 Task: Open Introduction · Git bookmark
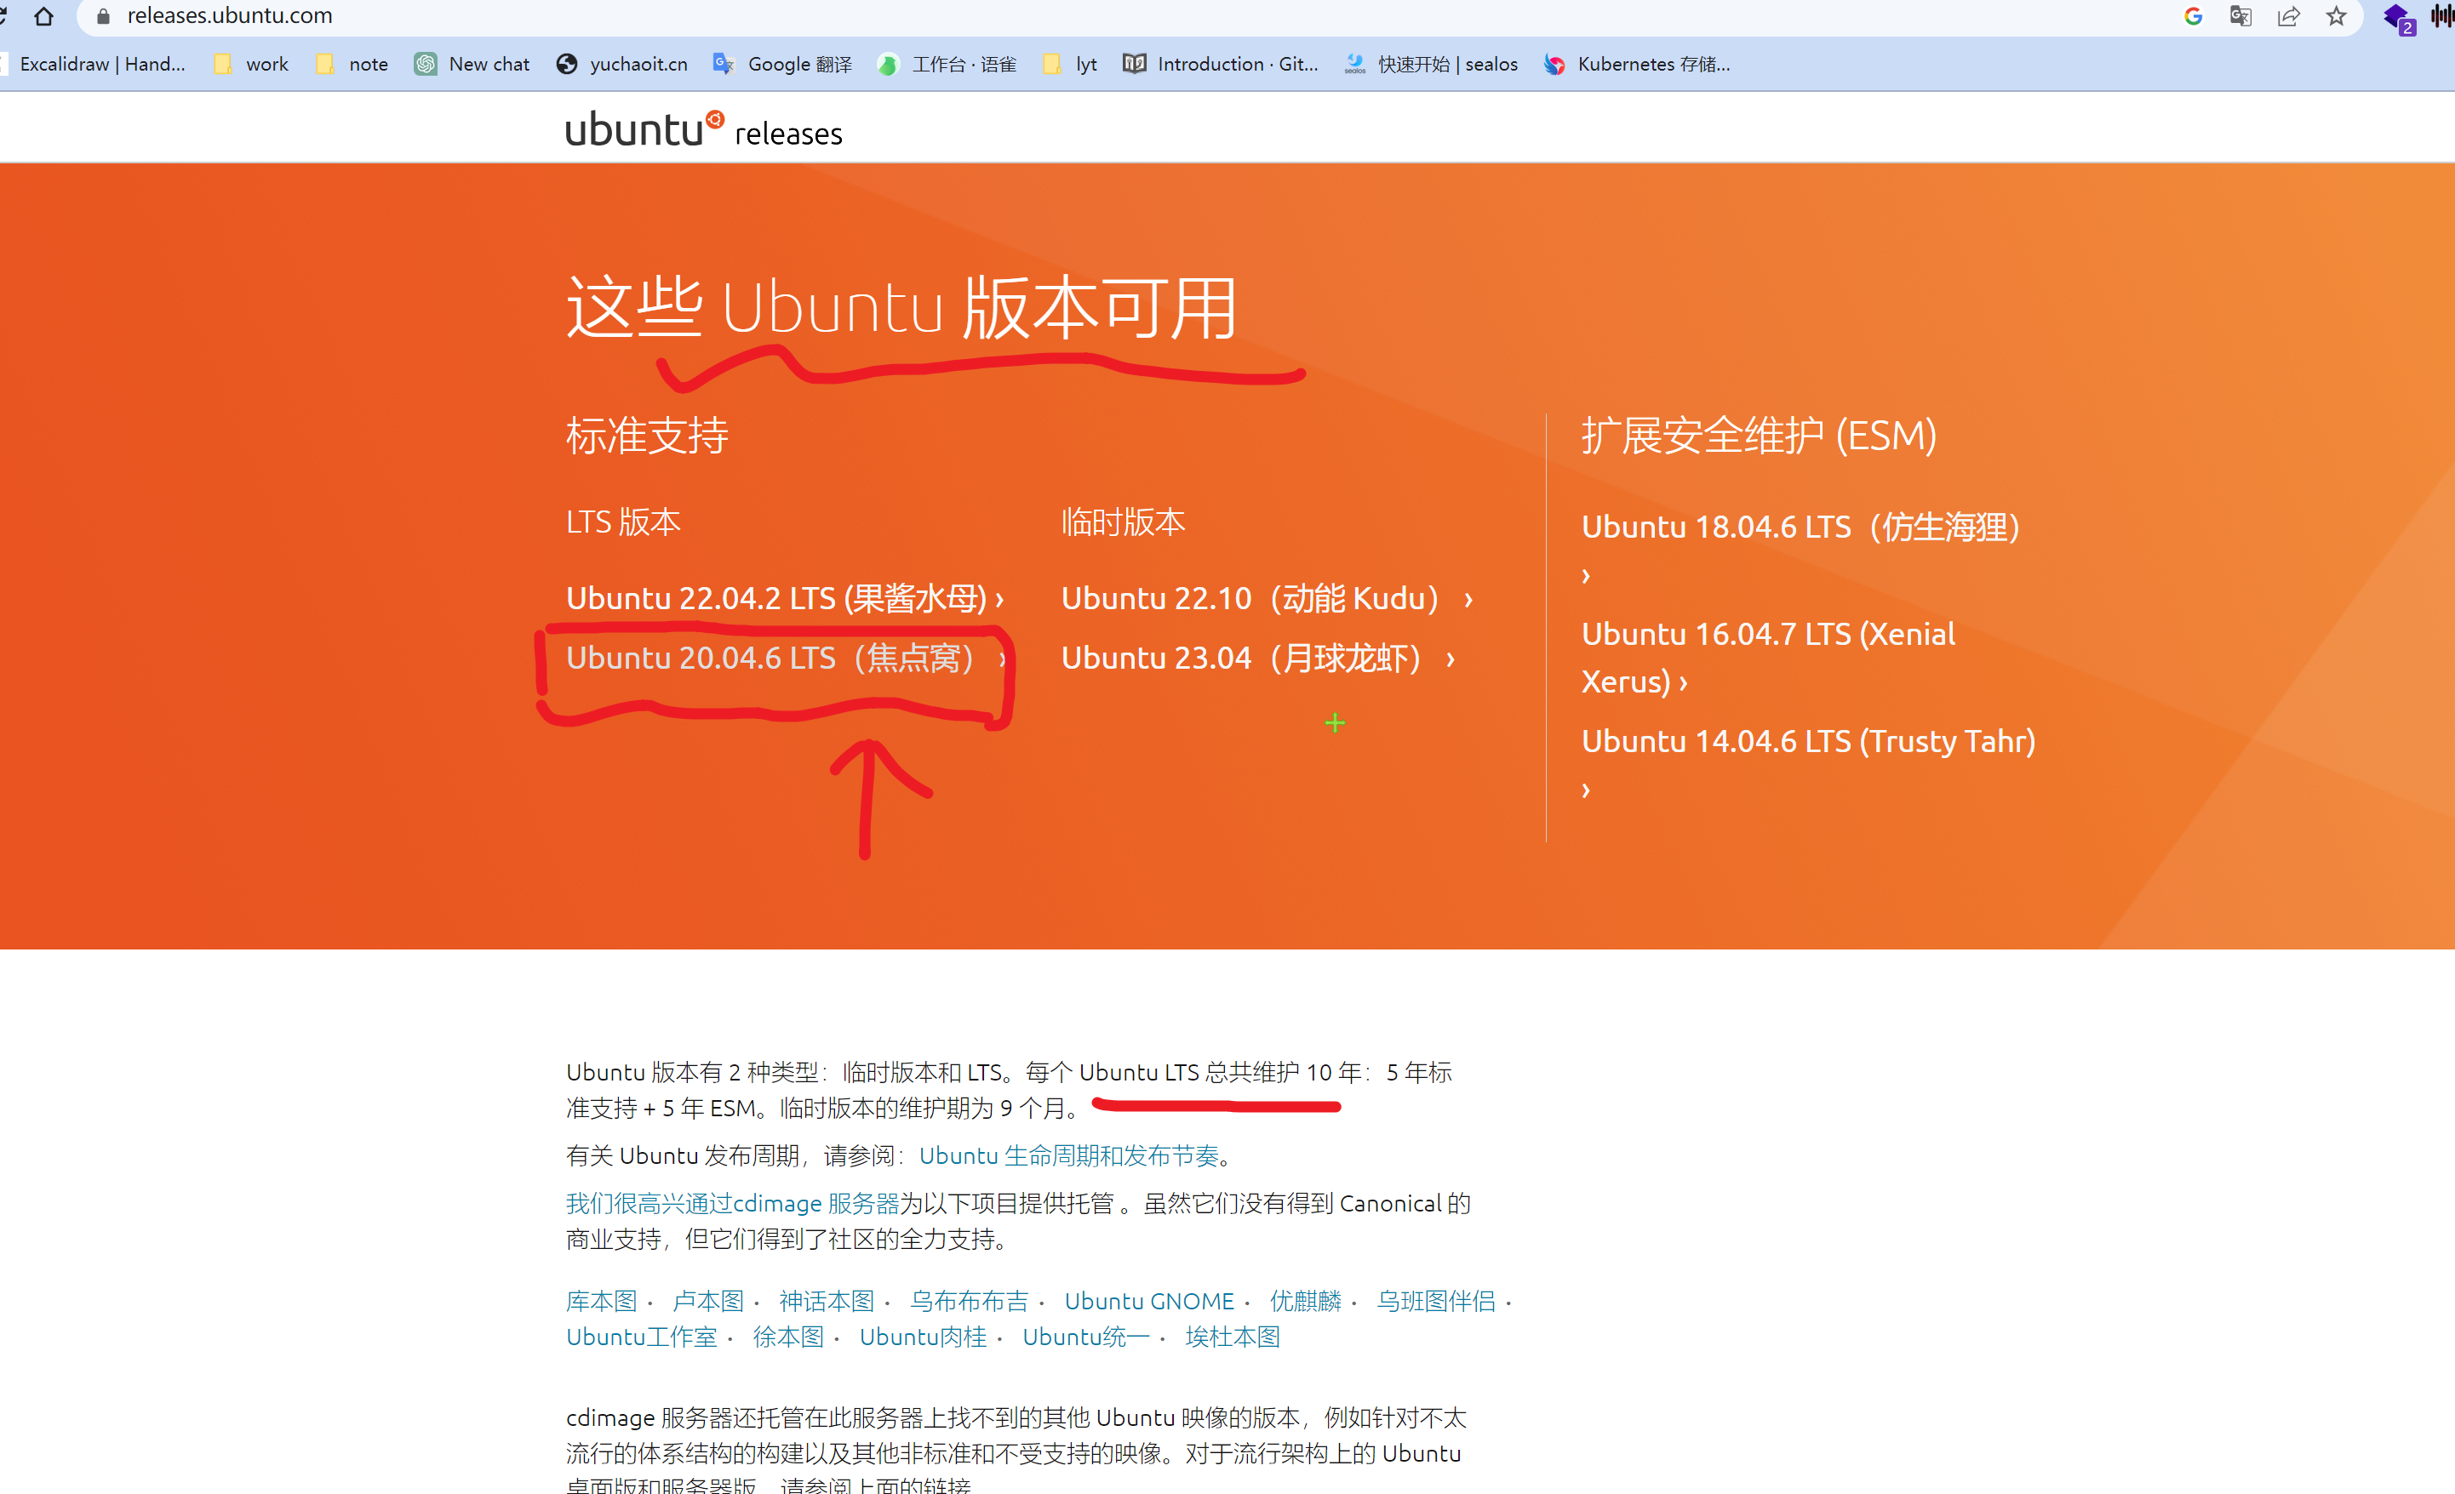point(1222,64)
